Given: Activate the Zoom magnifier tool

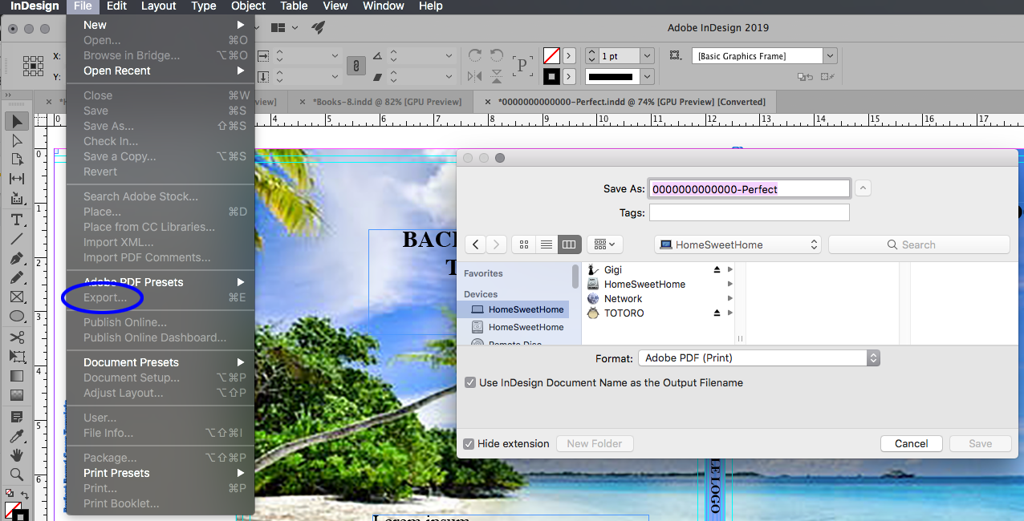Looking at the screenshot, I should click(x=17, y=474).
